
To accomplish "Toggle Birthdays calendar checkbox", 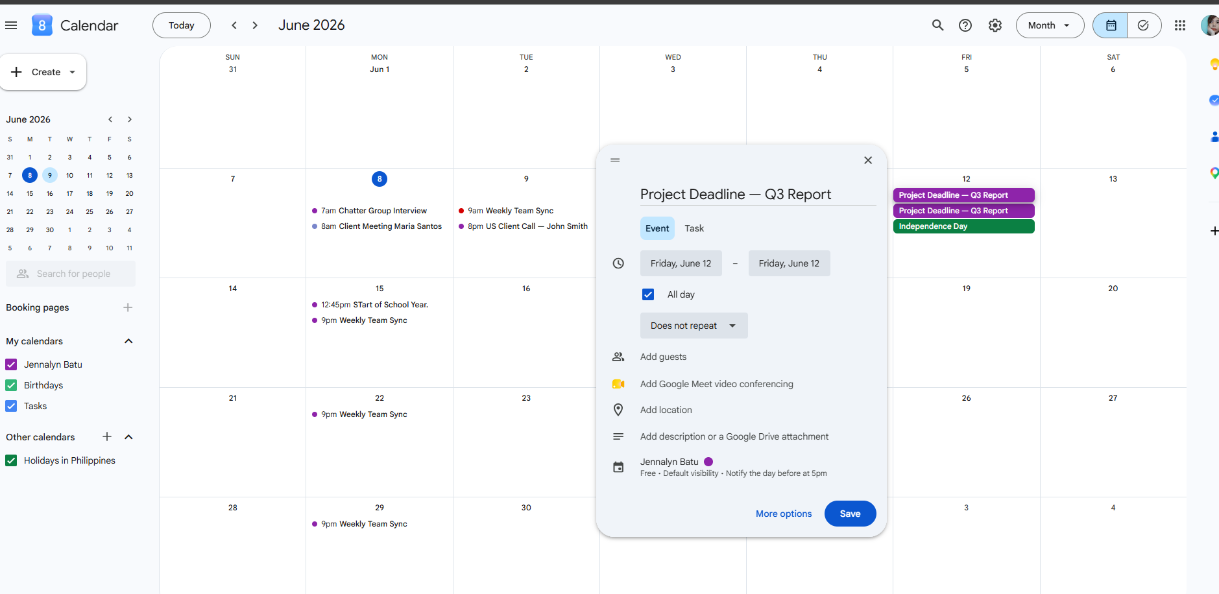I will (x=11, y=385).
